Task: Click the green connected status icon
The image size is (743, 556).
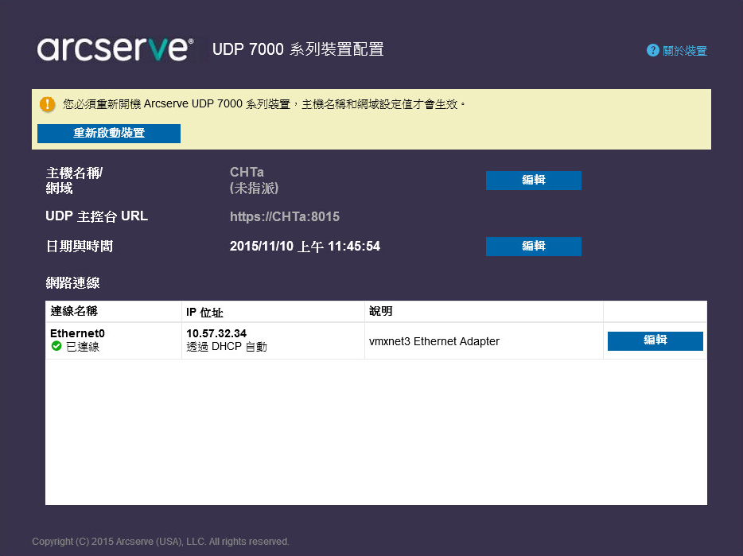Action: (x=56, y=347)
